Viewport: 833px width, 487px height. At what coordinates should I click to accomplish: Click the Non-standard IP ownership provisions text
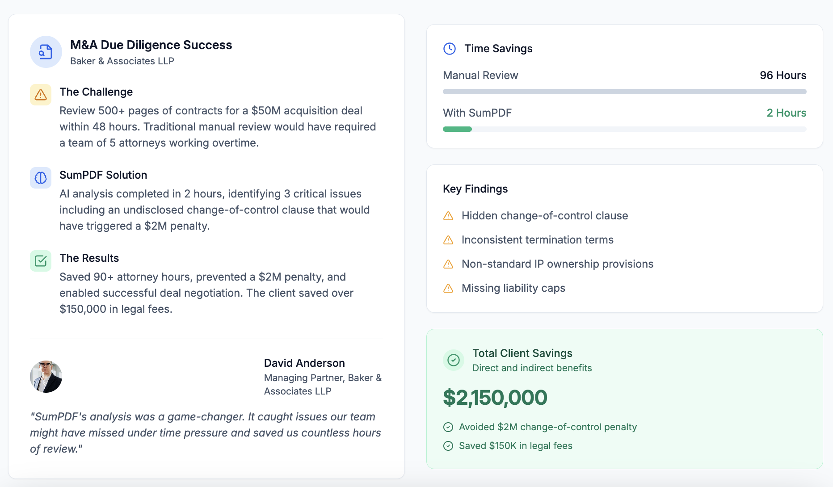[557, 264]
